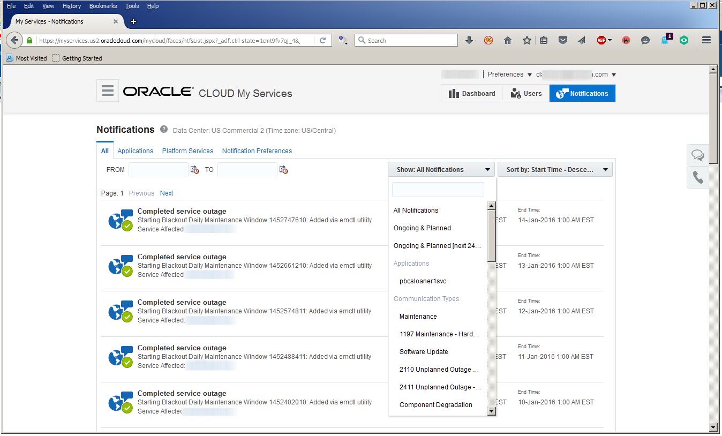Focus the FROM date input field
This screenshot has width=722, height=436.
point(159,170)
